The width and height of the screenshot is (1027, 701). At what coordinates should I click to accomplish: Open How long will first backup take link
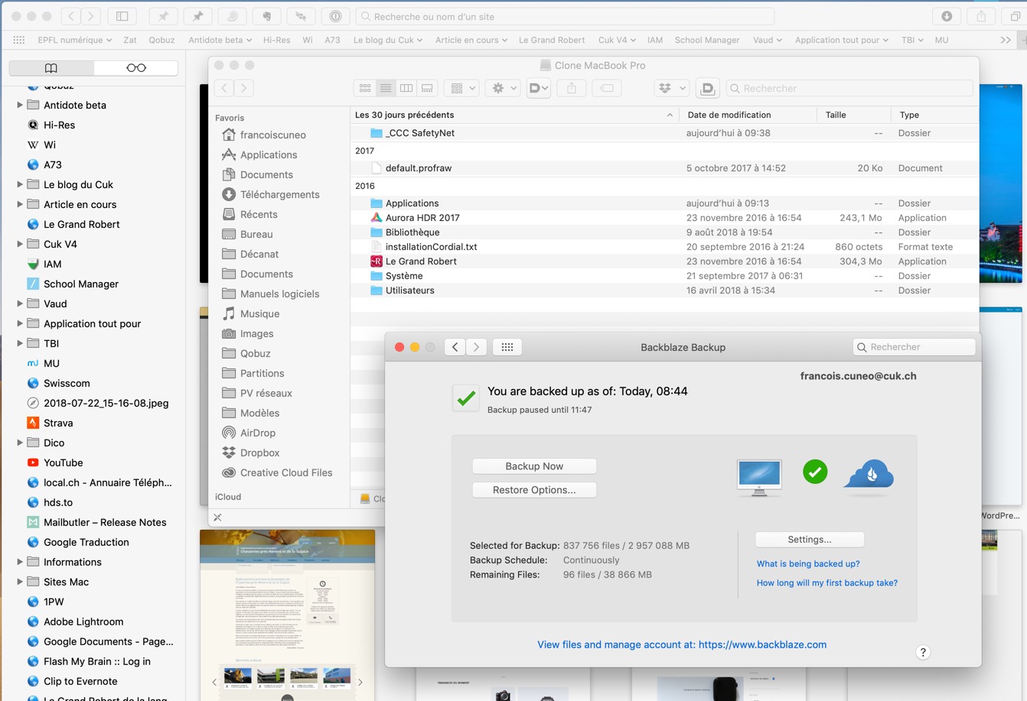(x=827, y=583)
